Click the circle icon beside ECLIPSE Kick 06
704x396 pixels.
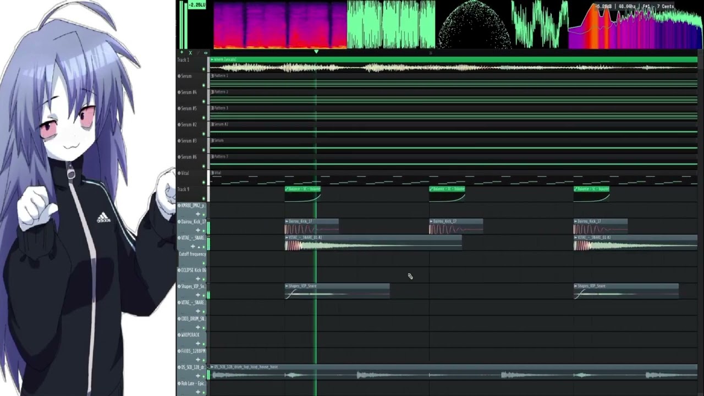click(179, 270)
